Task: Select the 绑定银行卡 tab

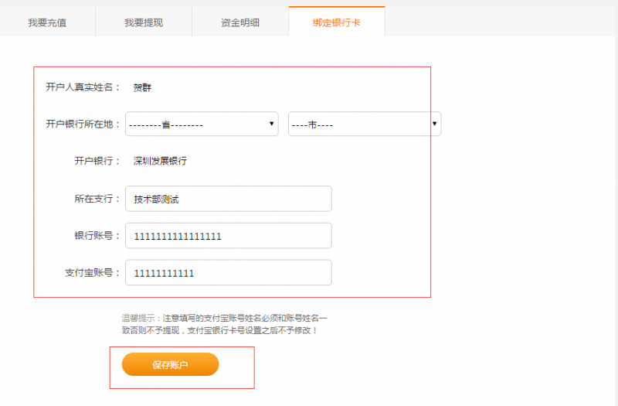Action: [336, 22]
